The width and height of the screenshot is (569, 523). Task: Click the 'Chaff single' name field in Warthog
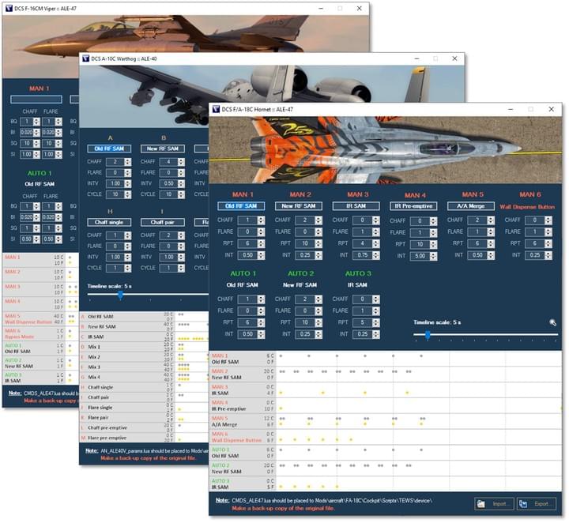(109, 222)
